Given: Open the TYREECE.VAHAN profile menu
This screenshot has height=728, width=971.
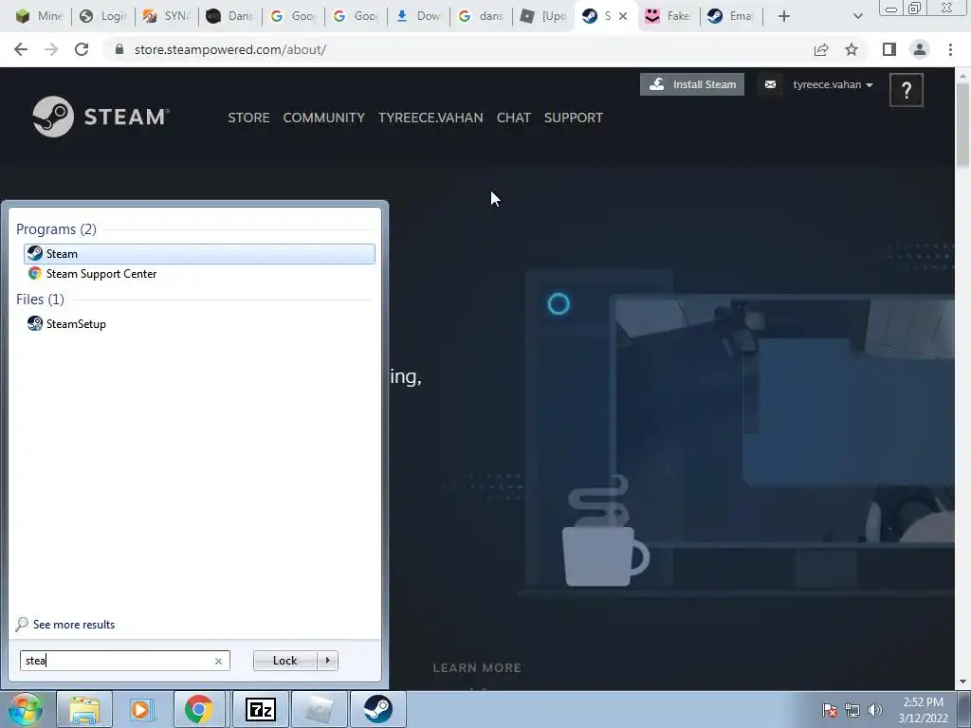Looking at the screenshot, I should pyautogui.click(x=431, y=118).
